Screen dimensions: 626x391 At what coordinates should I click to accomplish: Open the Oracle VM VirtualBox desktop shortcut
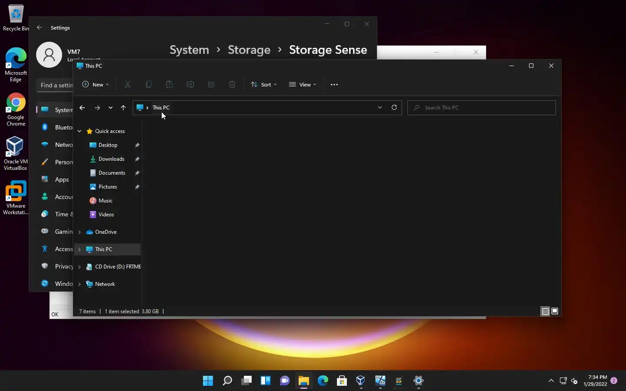[16, 153]
